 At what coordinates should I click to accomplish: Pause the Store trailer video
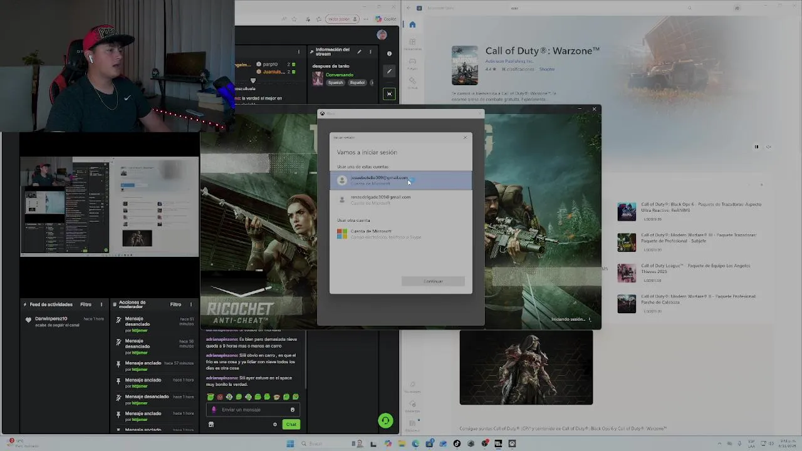(x=756, y=147)
